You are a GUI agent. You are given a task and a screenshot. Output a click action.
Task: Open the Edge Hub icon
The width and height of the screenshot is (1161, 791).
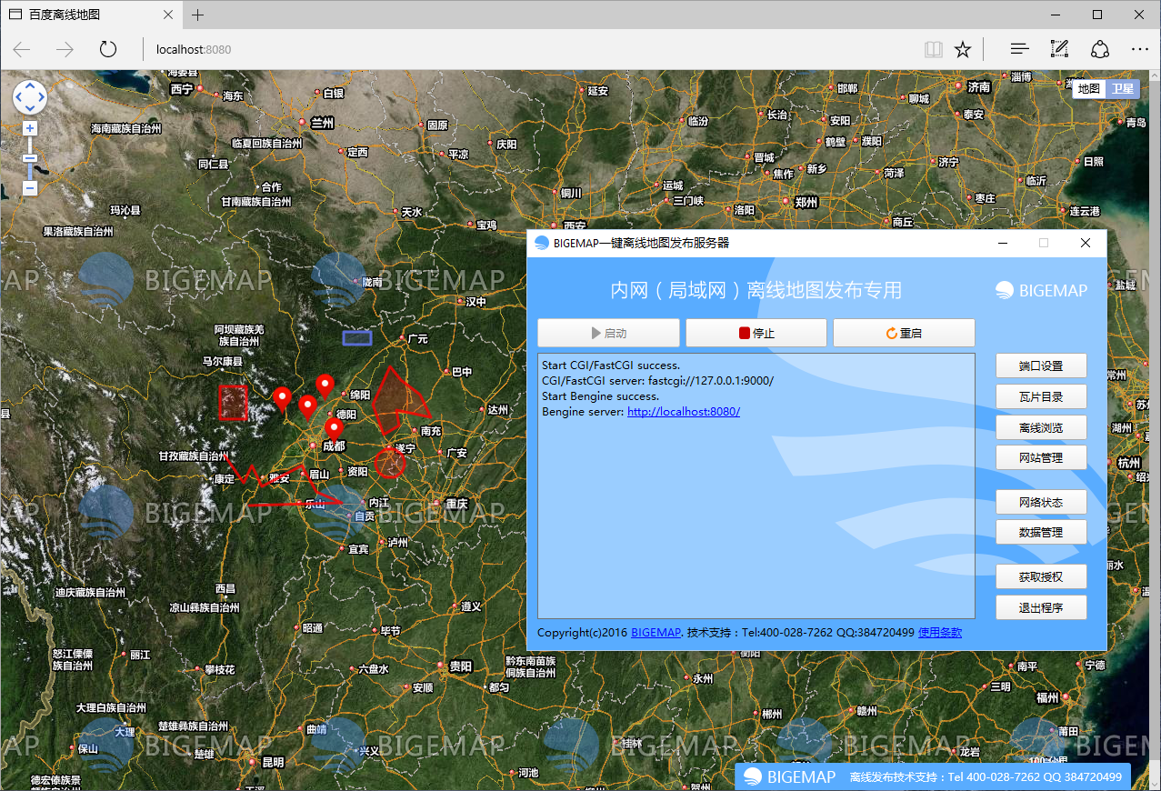tap(1020, 49)
